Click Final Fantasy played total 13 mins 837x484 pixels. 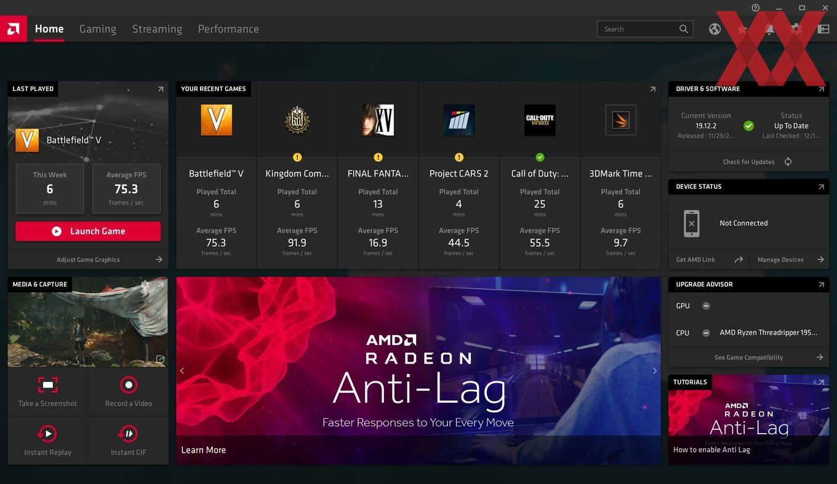pyautogui.click(x=378, y=203)
